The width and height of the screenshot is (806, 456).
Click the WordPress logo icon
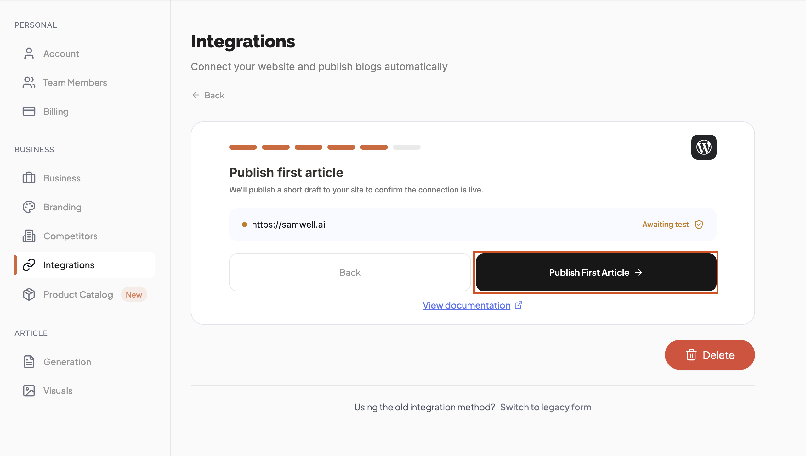(x=704, y=147)
